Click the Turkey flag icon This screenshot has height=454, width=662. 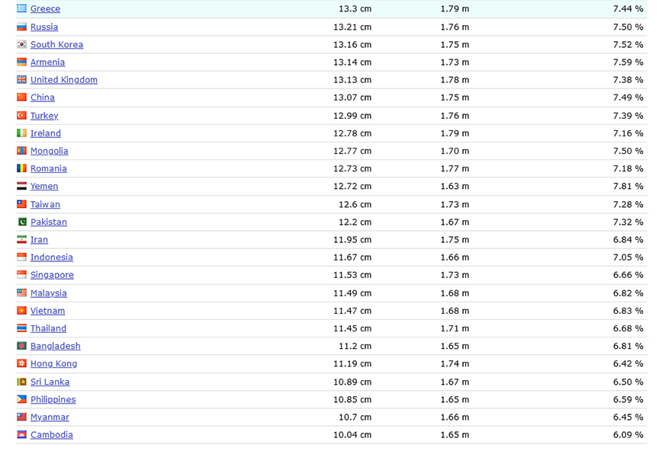21,115
